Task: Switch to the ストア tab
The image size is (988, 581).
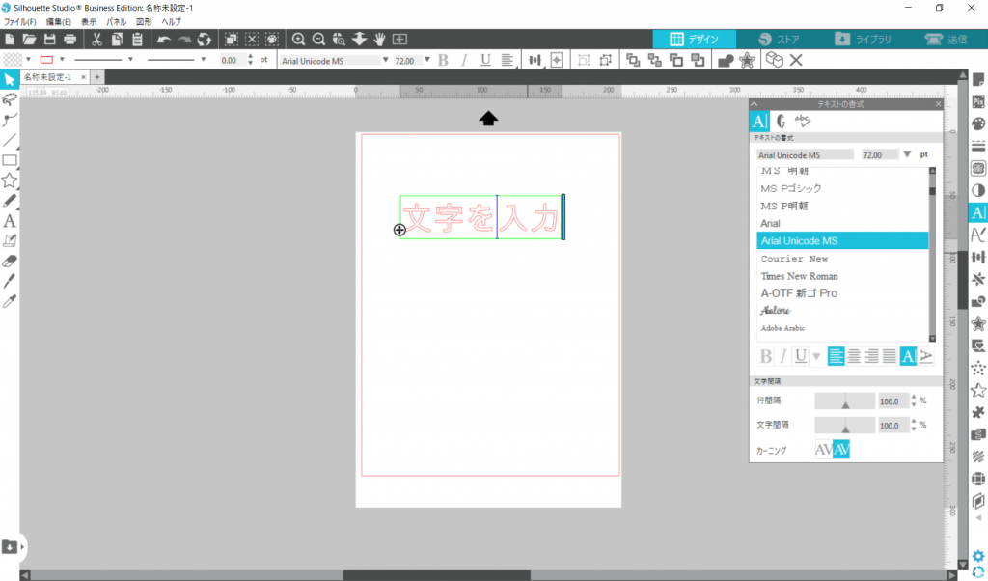Action: point(779,39)
